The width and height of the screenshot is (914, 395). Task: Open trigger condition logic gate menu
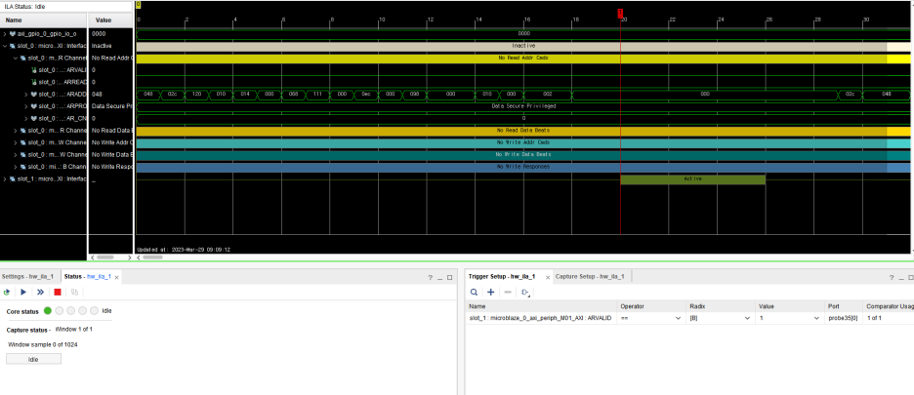[x=525, y=293]
